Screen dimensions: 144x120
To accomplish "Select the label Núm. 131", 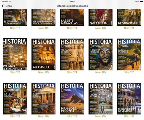I will coord(129,116).
